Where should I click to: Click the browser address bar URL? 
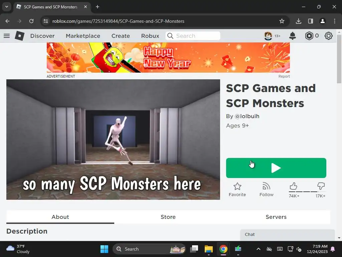point(118,21)
